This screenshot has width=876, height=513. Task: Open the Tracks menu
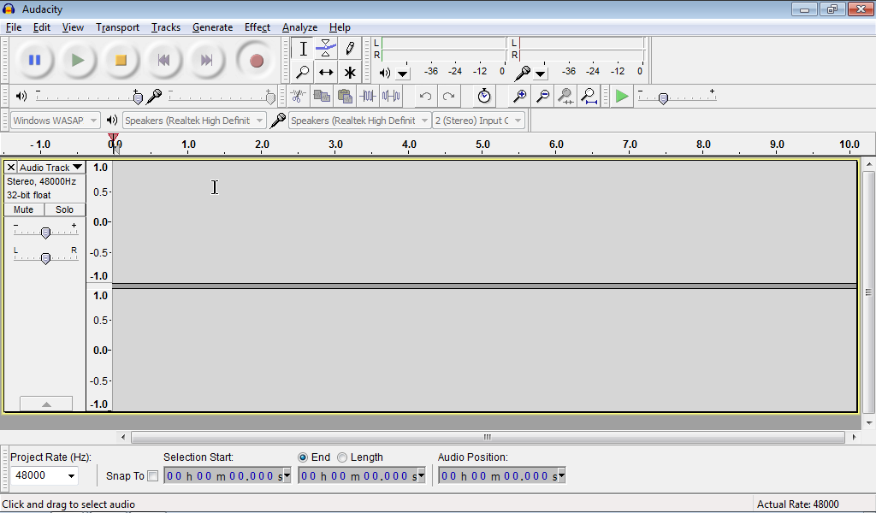click(x=166, y=27)
